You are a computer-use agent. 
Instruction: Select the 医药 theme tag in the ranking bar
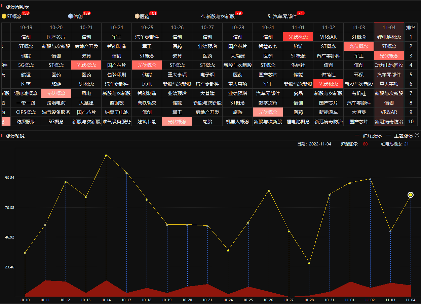[145, 16]
